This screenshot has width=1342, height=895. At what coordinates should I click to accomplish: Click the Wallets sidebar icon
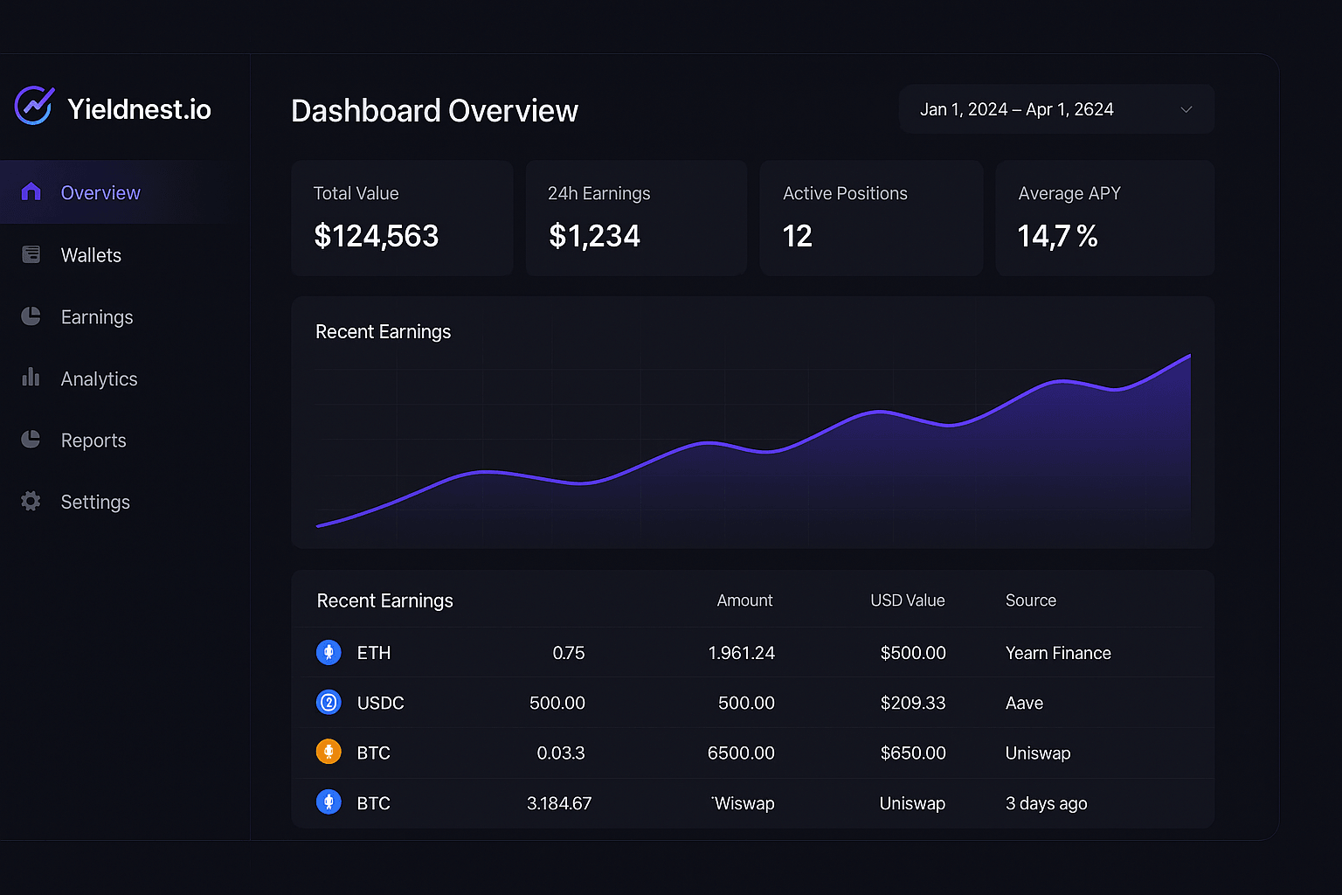(x=31, y=254)
